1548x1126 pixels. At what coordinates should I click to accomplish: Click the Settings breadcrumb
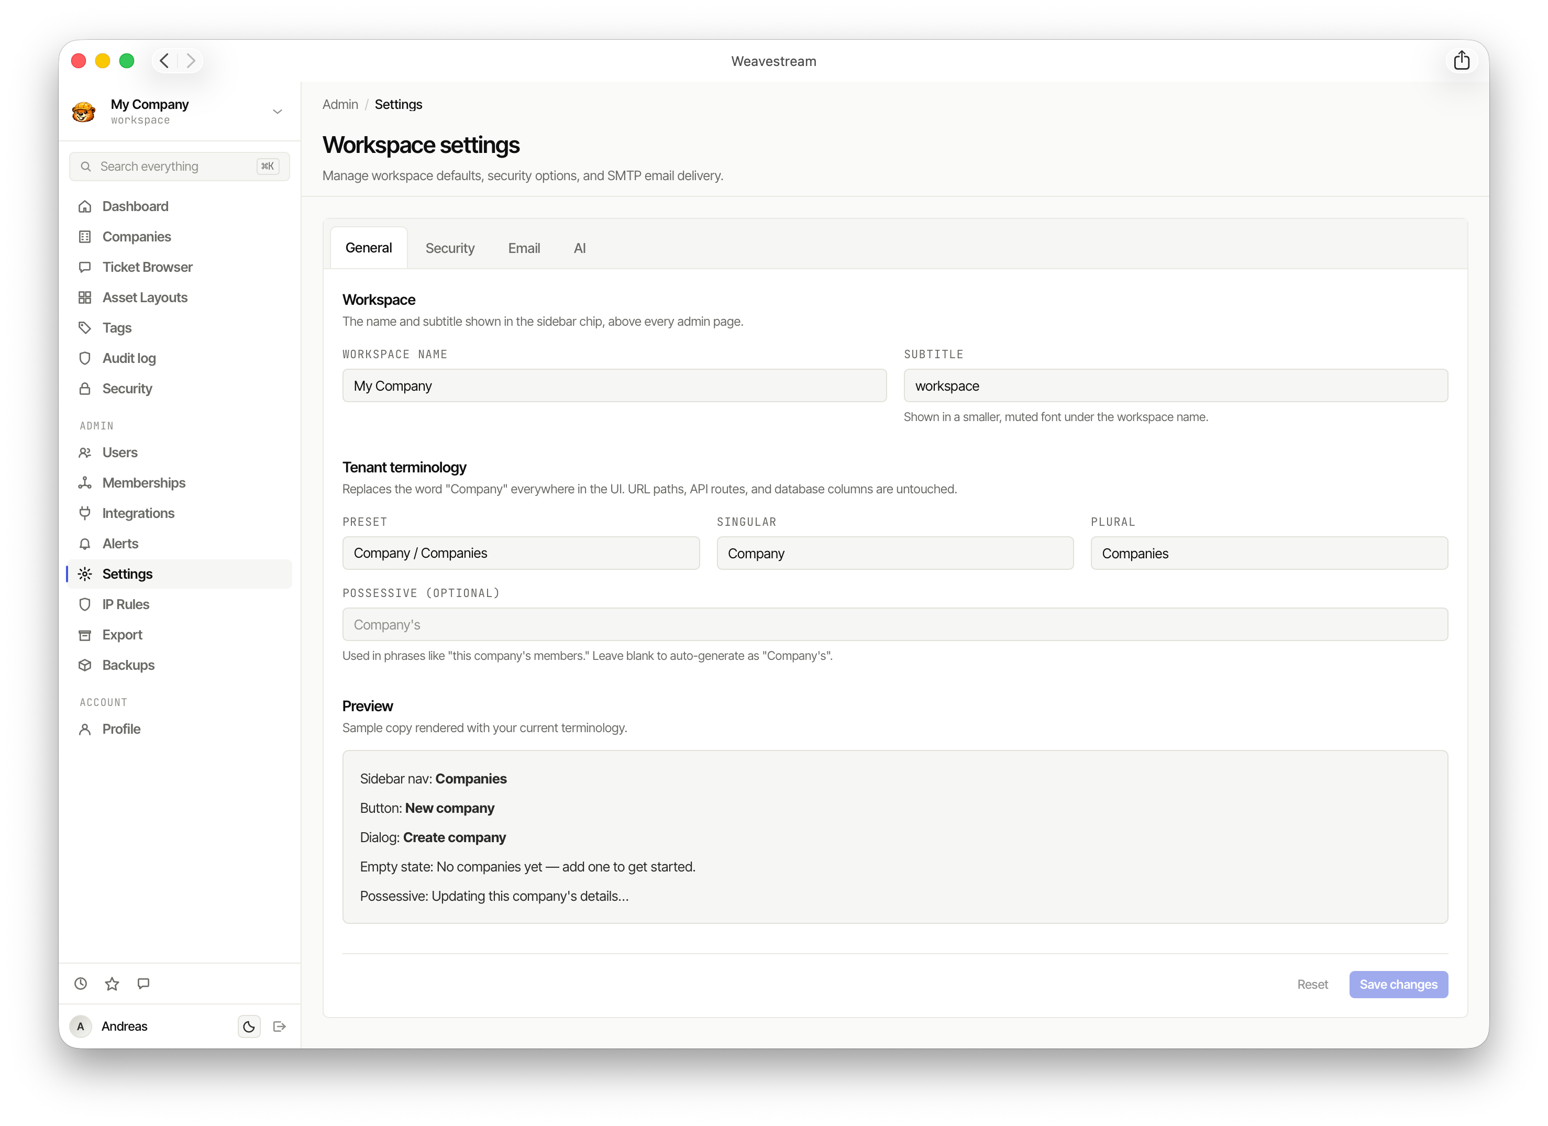[x=399, y=104]
